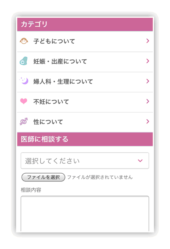Click the pink heart icon
The height and width of the screenshot is (249, 170).
coord(24,101)
